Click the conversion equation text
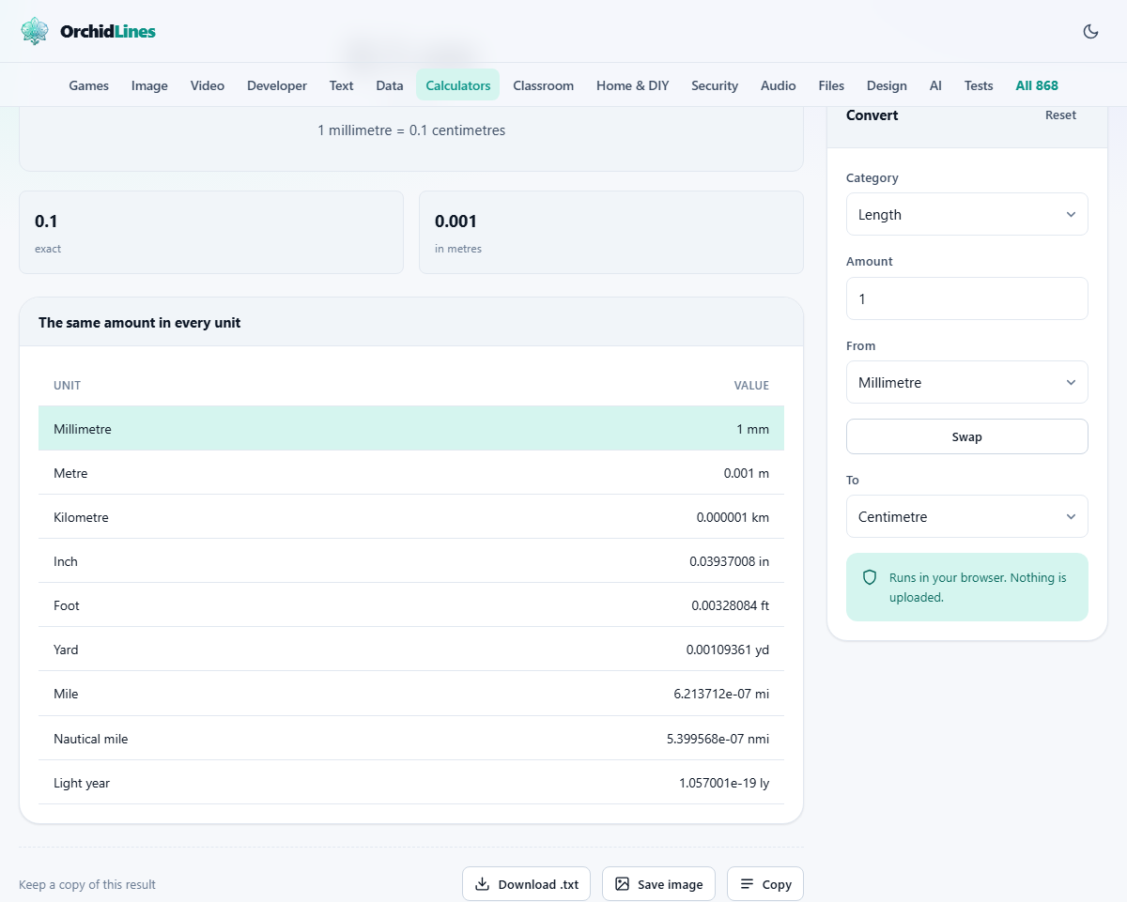The height and width of the screenshot is (902, 1127). pyautogui.click(x=411, y=130)
